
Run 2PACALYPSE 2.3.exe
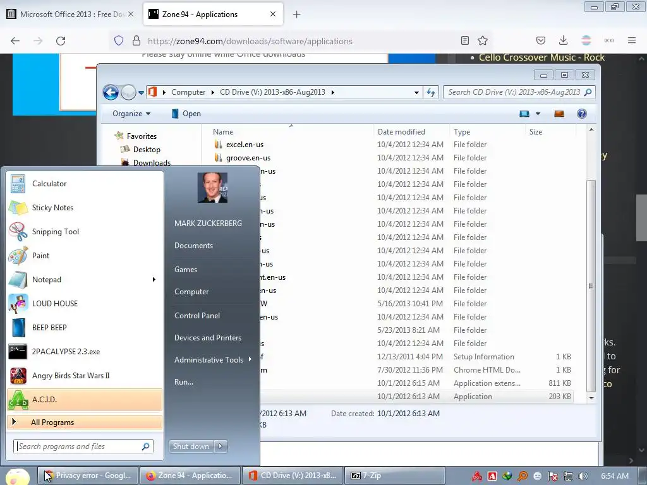[85, 351]
